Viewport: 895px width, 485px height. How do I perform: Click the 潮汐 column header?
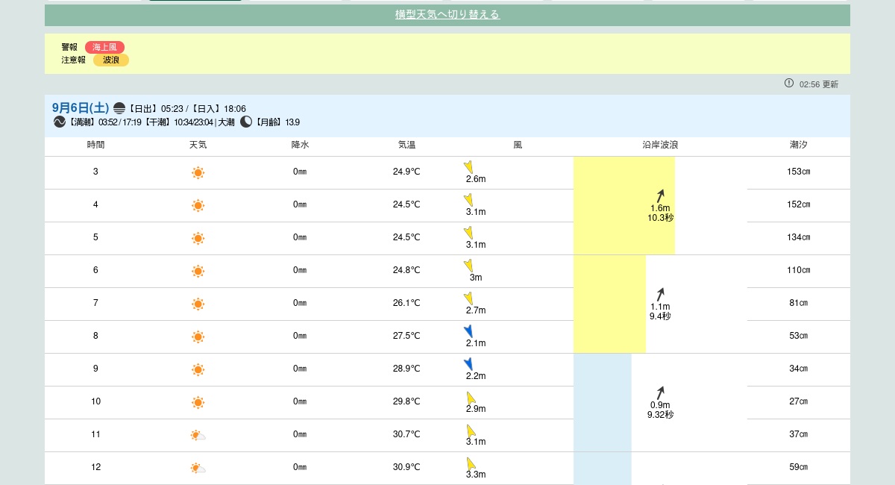point(798,145)
